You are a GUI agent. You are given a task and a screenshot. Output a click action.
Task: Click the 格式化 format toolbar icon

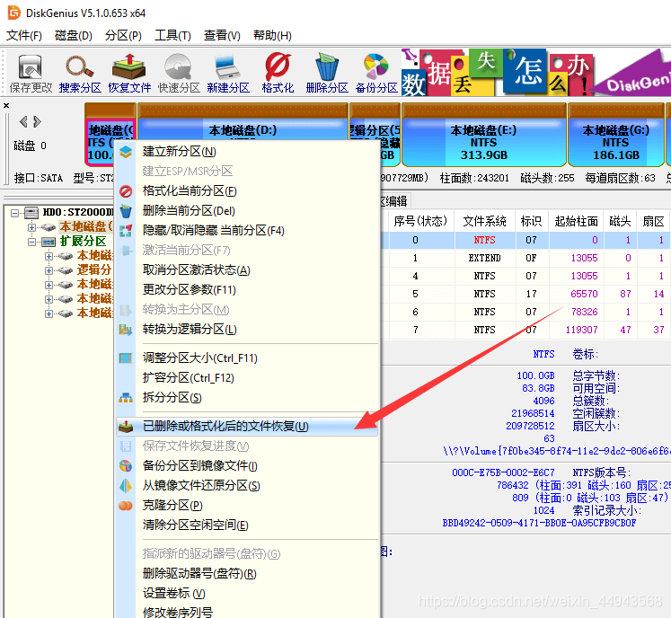(x=278, y=74)
